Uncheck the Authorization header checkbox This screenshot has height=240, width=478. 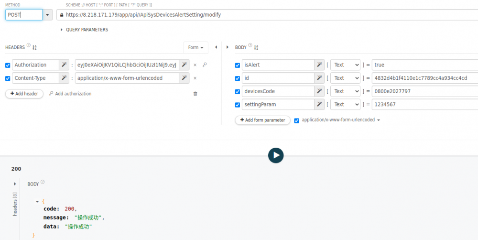(8, 65)
